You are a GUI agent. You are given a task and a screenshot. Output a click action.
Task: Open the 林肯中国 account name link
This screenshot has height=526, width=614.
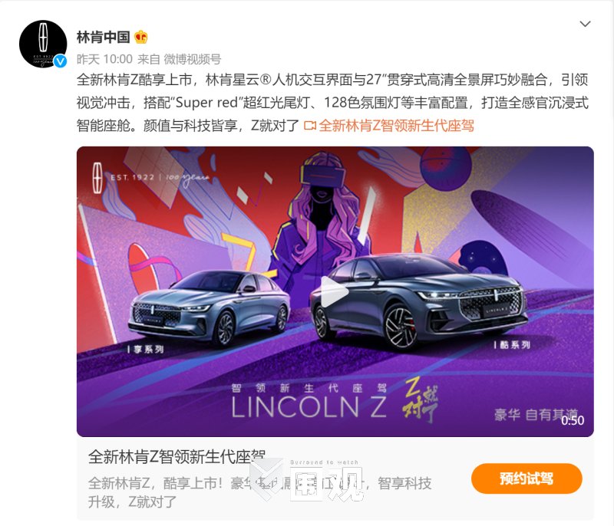[x=104, y=37]
